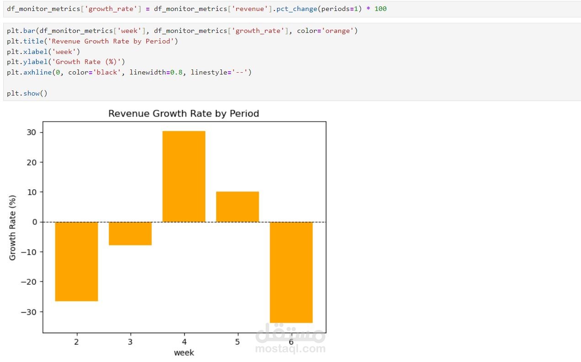Click the tallest positive bar at week 4
The height and width of the screenshot is (362, 581).
tap(184, 176)
